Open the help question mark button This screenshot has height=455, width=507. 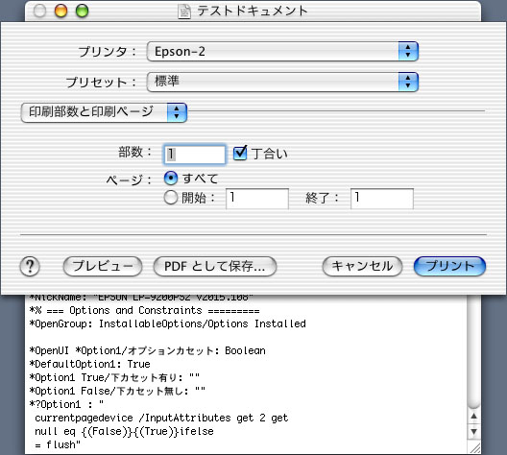[x=30, y=267]
